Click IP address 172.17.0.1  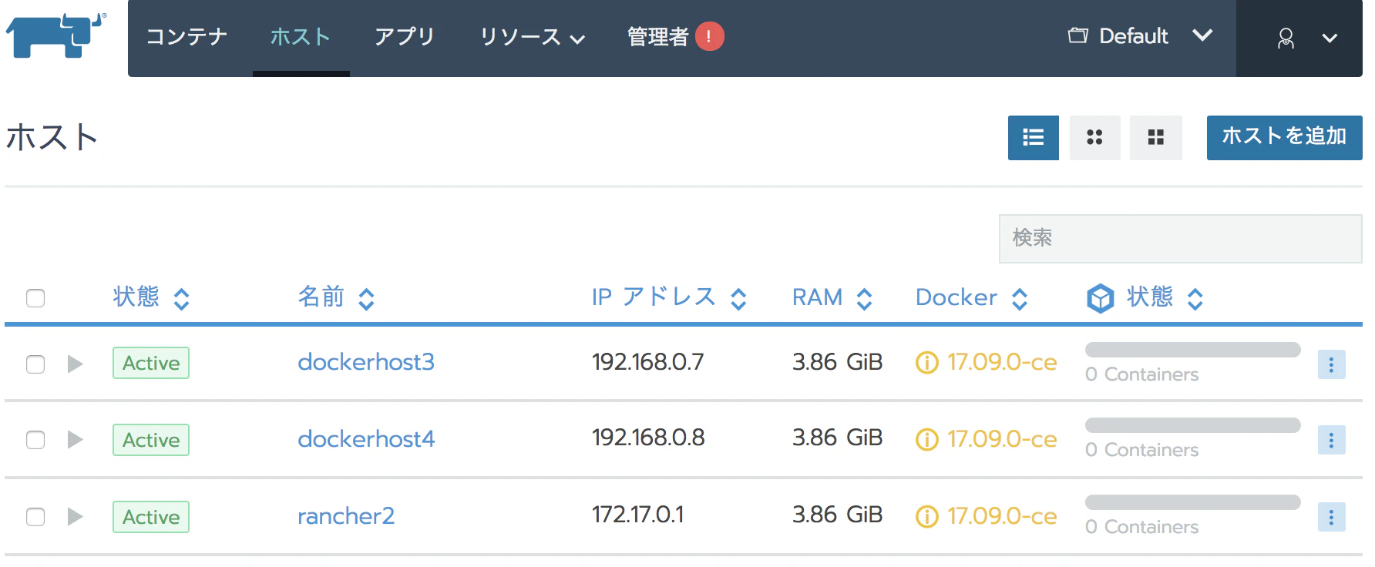(637, 515)
